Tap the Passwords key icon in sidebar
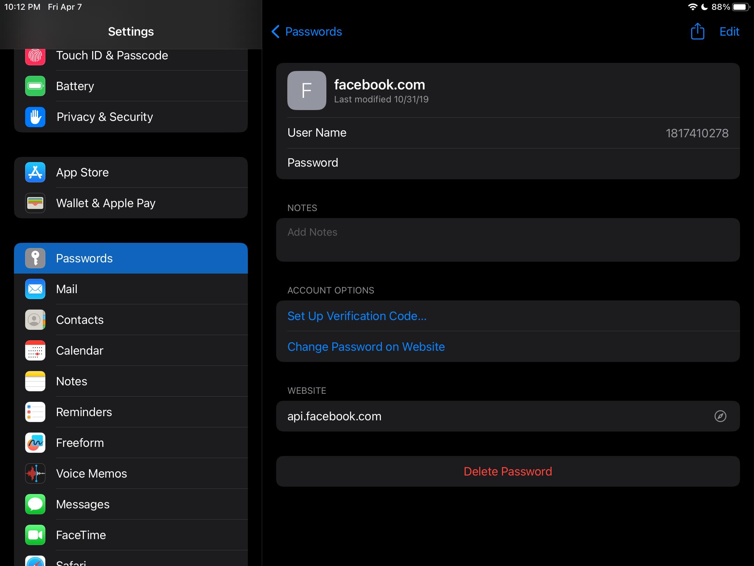Viewport: 754px width, 566px height. pyautogui.click(x=35, y=258)
